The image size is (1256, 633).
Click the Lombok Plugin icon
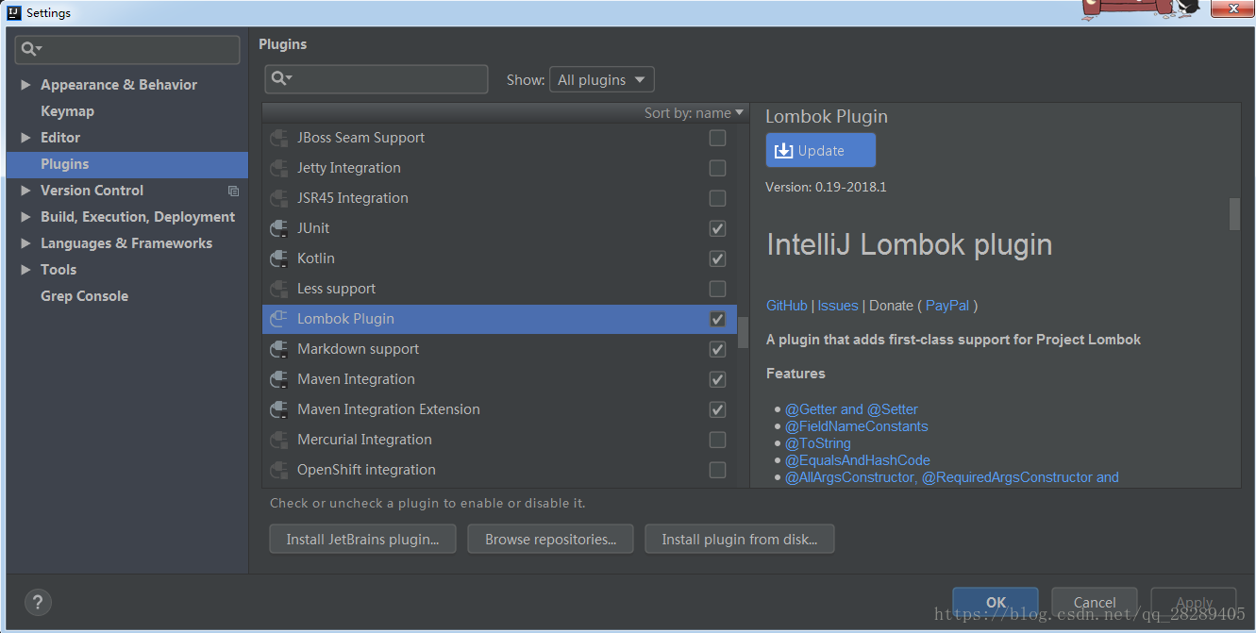(x=278, y=319)
